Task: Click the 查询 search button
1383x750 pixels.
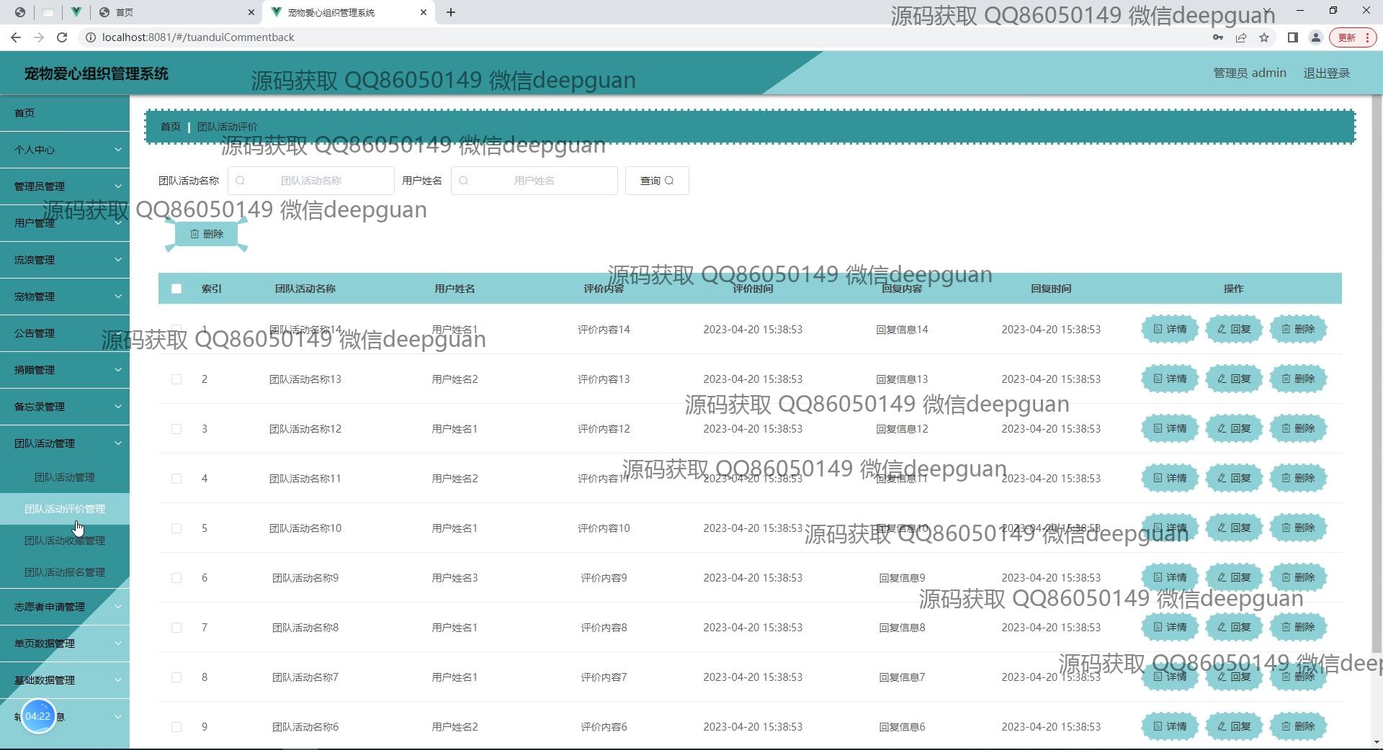Action: (x=657, y=181)
